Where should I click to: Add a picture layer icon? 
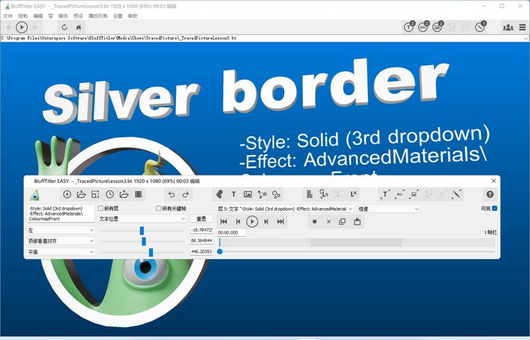tap(248, 194)
